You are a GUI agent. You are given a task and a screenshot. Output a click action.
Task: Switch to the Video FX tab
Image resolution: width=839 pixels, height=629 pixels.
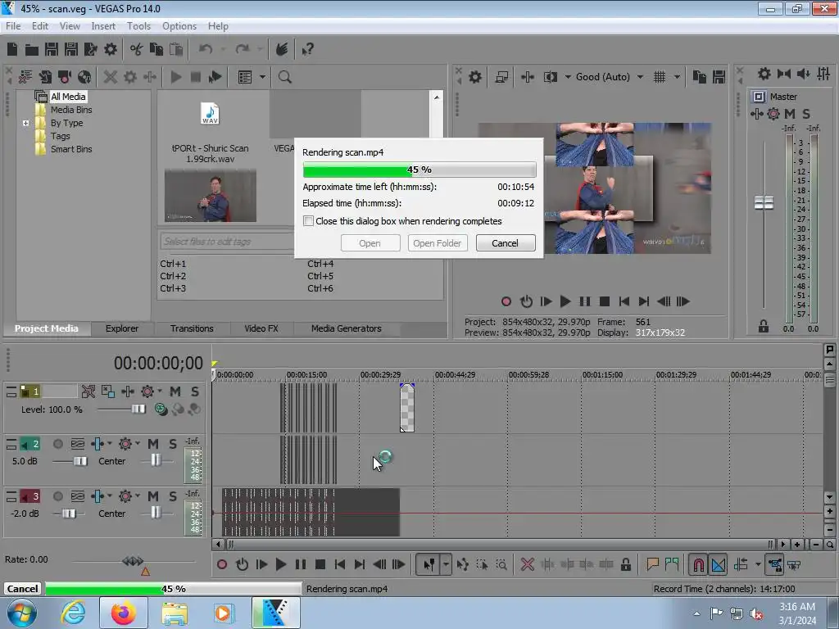click(x=261, y=328)
